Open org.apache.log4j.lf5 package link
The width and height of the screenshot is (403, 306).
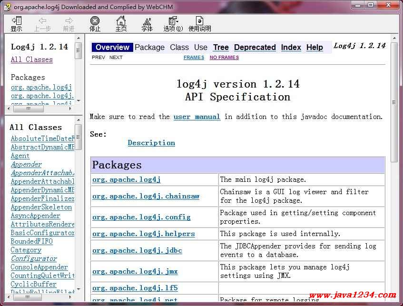point(135,288)
